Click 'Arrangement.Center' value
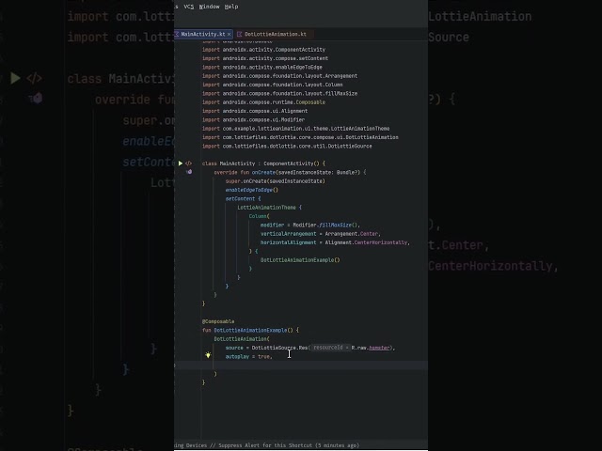Viewport: 602px width, 451px height. [351, 234]
